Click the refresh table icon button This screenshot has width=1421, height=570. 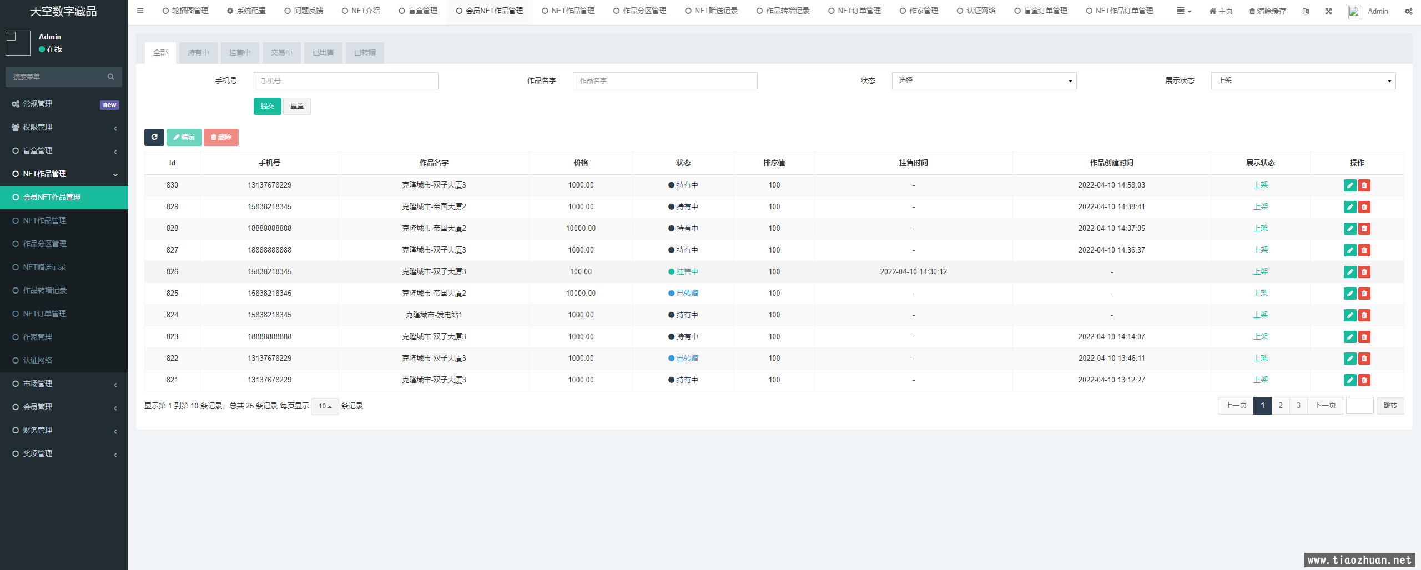154,137
